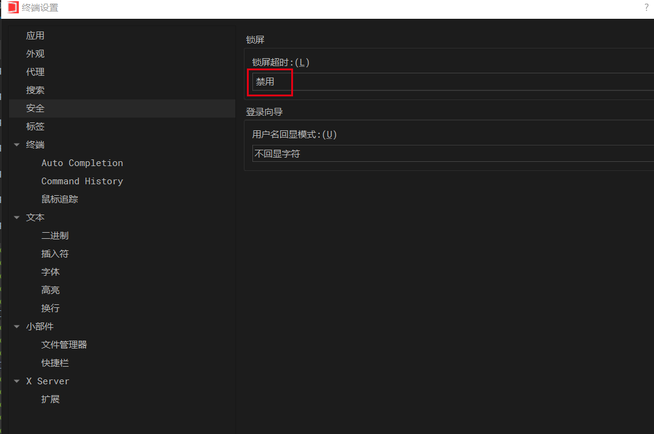Screen dimensions: 654x434
Task: Select the 搜索 category
Action: click(x=35, y=90)
